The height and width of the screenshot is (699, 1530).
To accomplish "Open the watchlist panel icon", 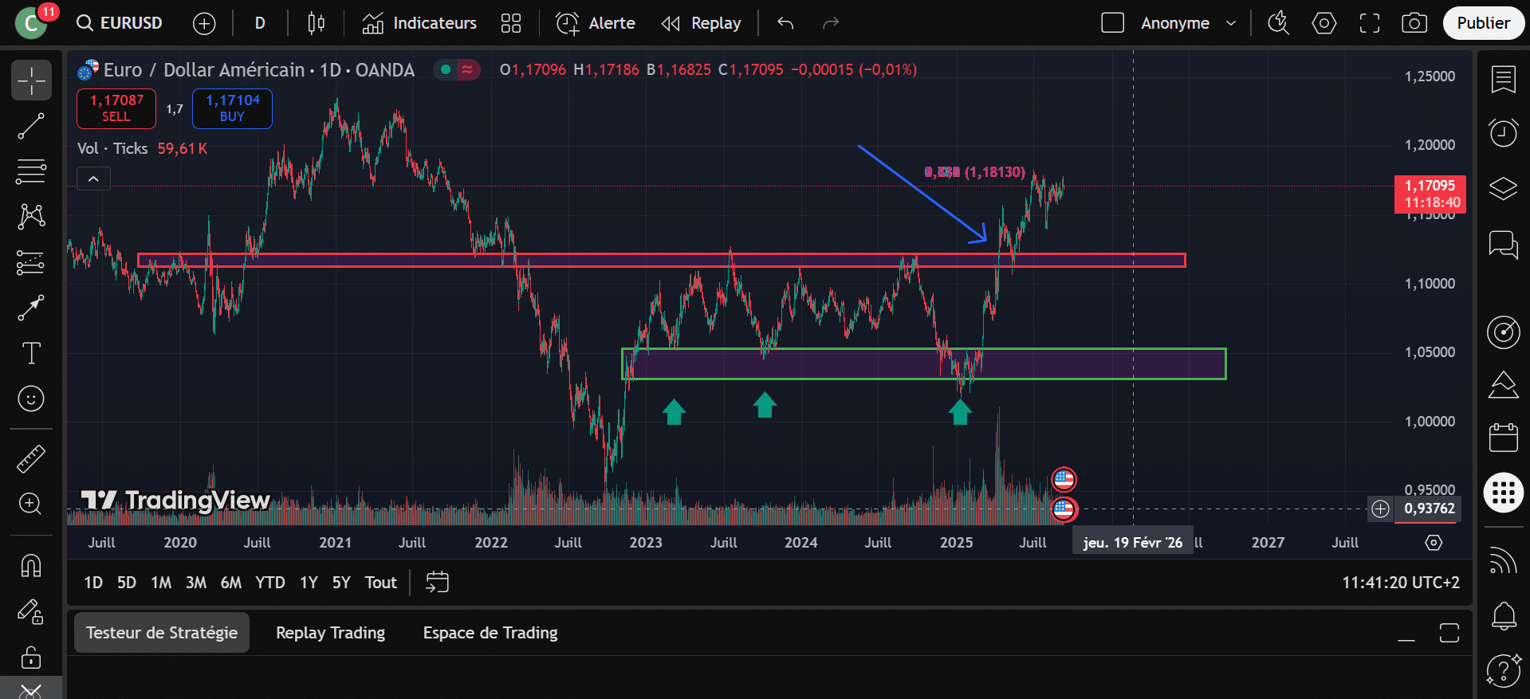I will (x=1504, y=80).
